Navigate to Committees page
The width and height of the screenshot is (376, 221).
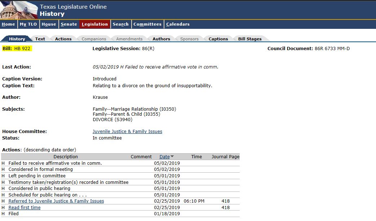pos(147,24)
